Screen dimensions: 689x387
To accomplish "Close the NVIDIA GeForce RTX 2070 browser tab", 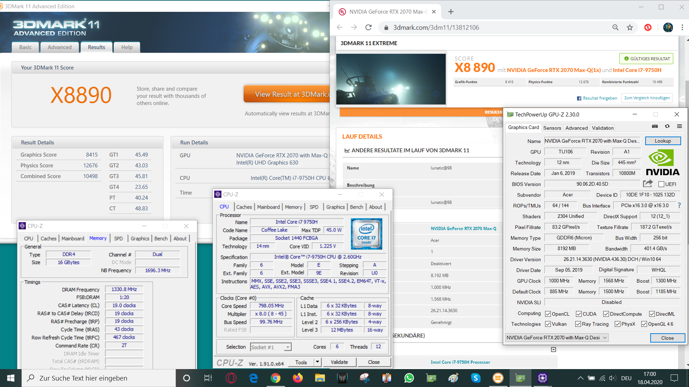I will coord(434,12).
